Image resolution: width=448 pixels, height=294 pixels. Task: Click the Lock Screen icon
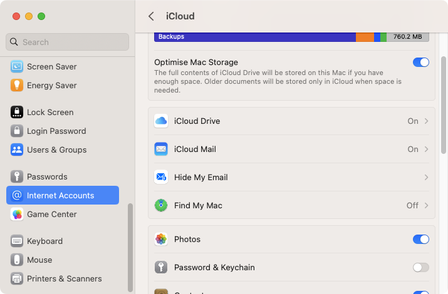click(17, 112)
